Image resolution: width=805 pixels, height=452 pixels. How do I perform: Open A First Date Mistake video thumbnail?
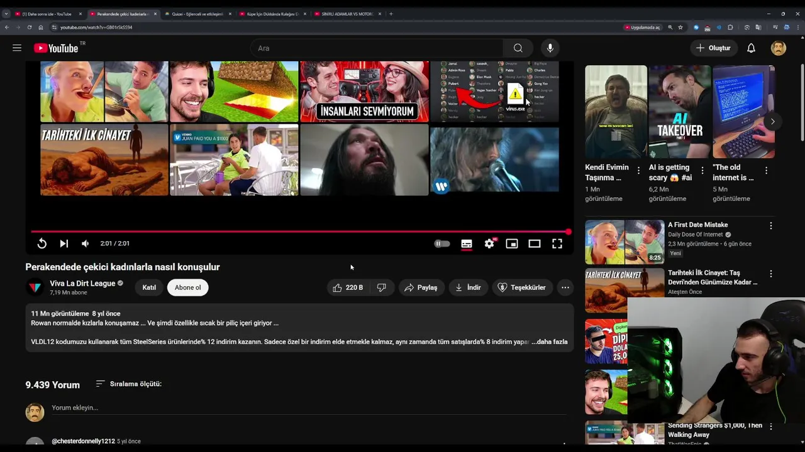625,242
